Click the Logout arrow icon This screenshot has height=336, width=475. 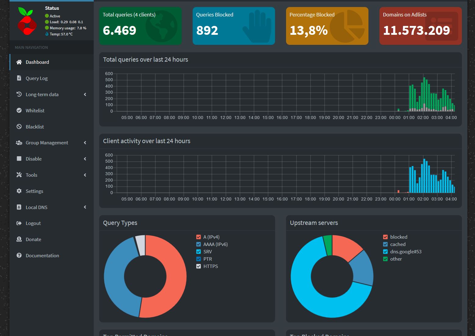[19, 223]
